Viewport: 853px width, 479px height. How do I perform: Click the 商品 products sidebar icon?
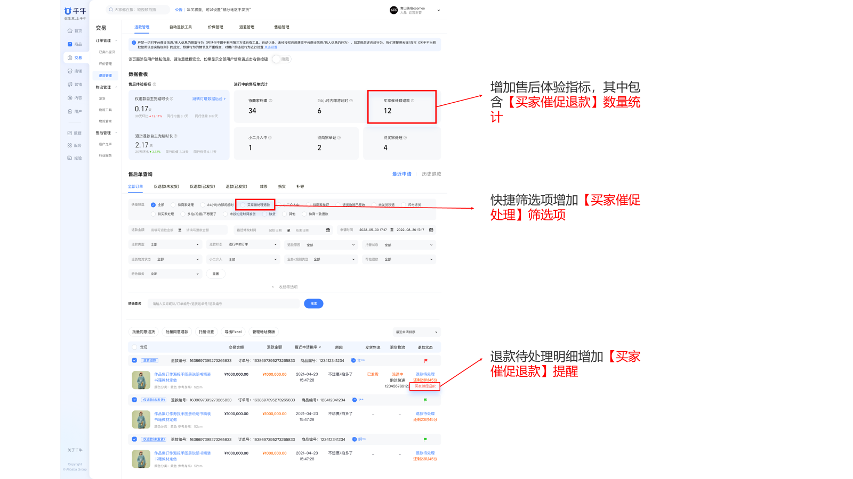pos(70,44)
